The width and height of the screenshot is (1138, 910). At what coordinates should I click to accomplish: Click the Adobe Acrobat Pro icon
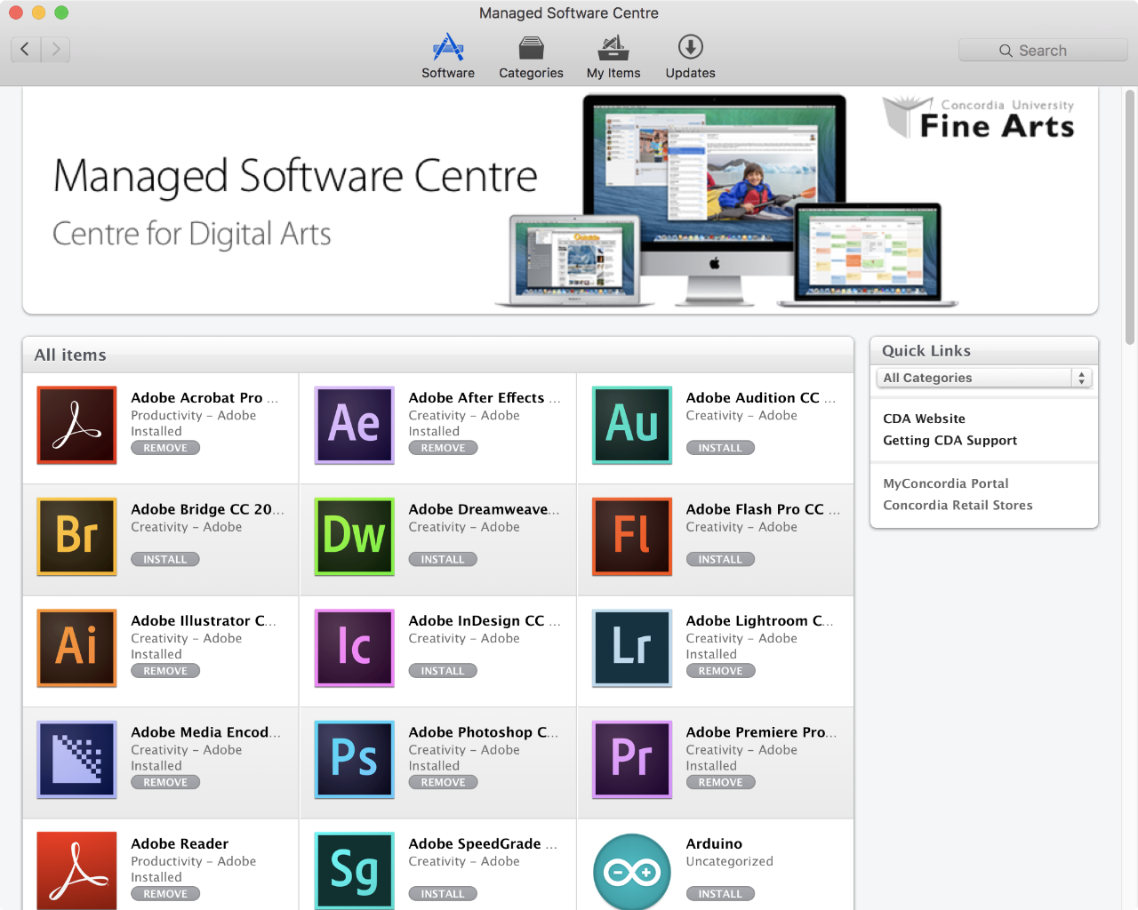click(x=76, y=425)
